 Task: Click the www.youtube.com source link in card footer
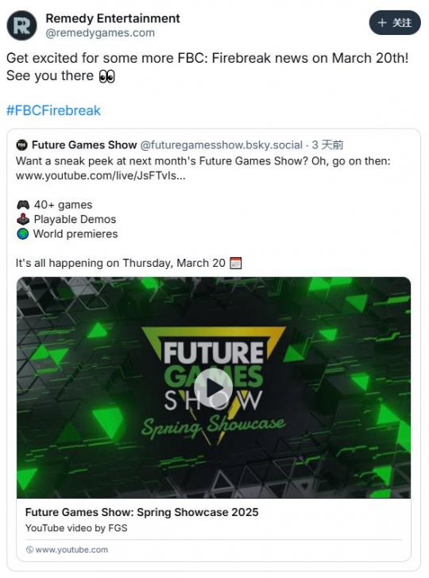point(67,549)
